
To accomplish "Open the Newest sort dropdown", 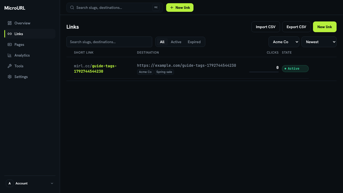I will (x=319, y=42).
